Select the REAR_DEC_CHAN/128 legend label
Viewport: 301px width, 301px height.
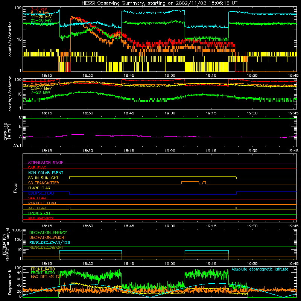50,242
